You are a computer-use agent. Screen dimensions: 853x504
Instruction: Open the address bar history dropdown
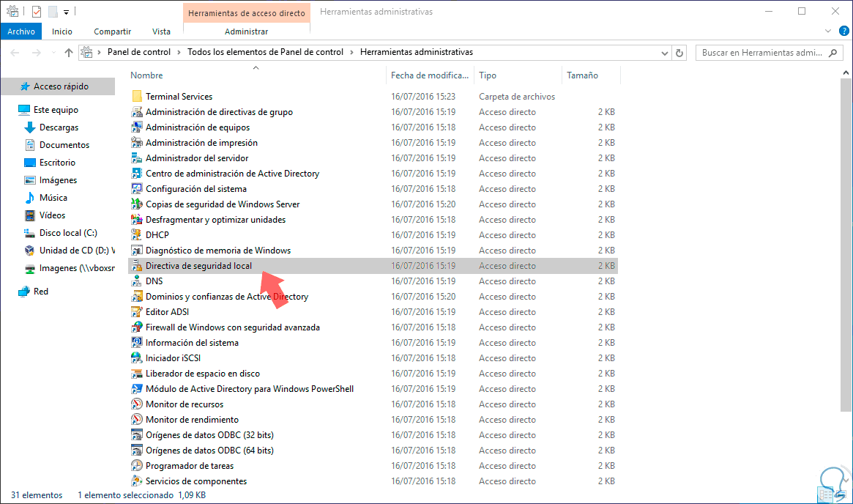pos(664,53)
